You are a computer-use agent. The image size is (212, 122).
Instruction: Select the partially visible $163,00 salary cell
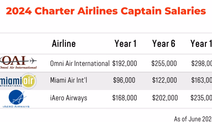[x=202, y=80]
